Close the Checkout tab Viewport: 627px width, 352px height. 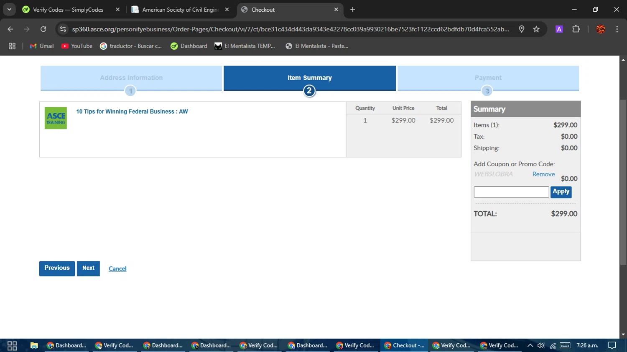pyautogui.click(x=336, y=10)
